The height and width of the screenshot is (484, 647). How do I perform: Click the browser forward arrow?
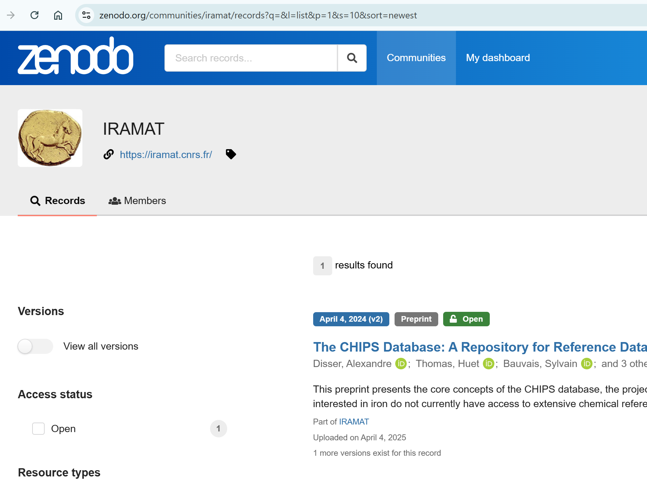[11, 15]
